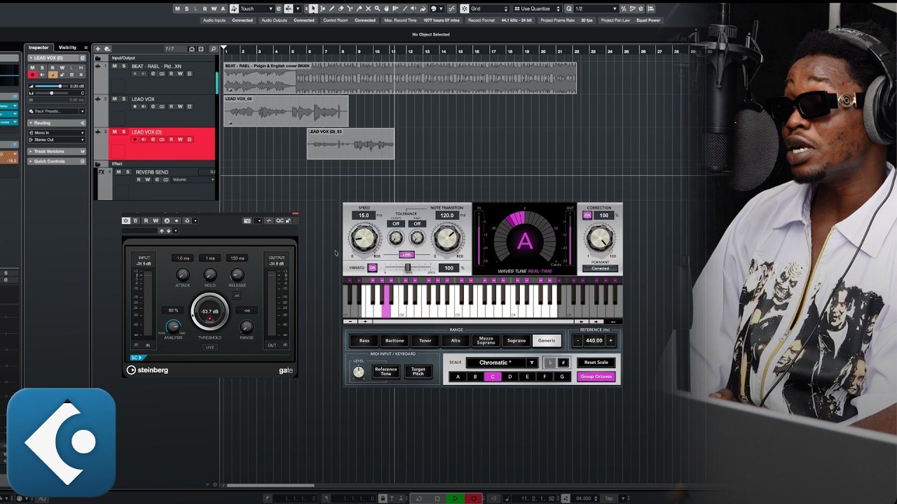Select the Erase tool in toolbar
This screenshot has width=897, height=504.
341,8
